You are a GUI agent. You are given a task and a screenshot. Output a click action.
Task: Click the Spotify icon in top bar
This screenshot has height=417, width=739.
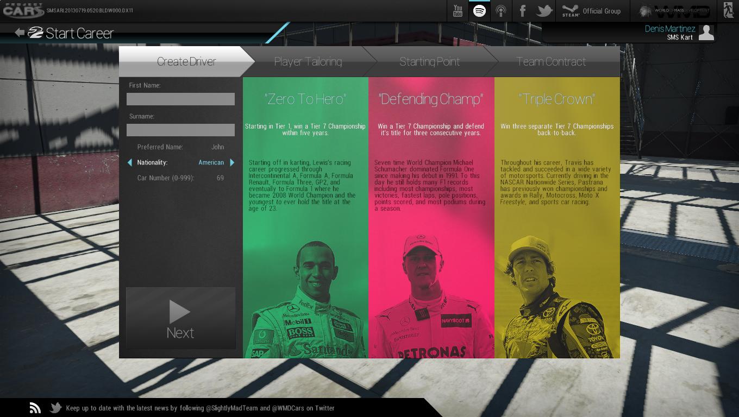click(479, 11)
